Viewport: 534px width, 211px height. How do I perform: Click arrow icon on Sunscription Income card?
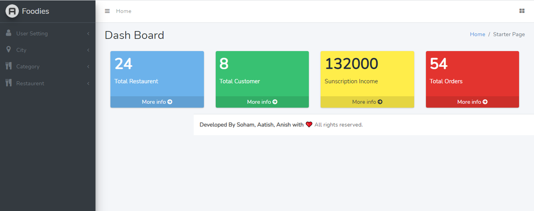coord(380,102)
